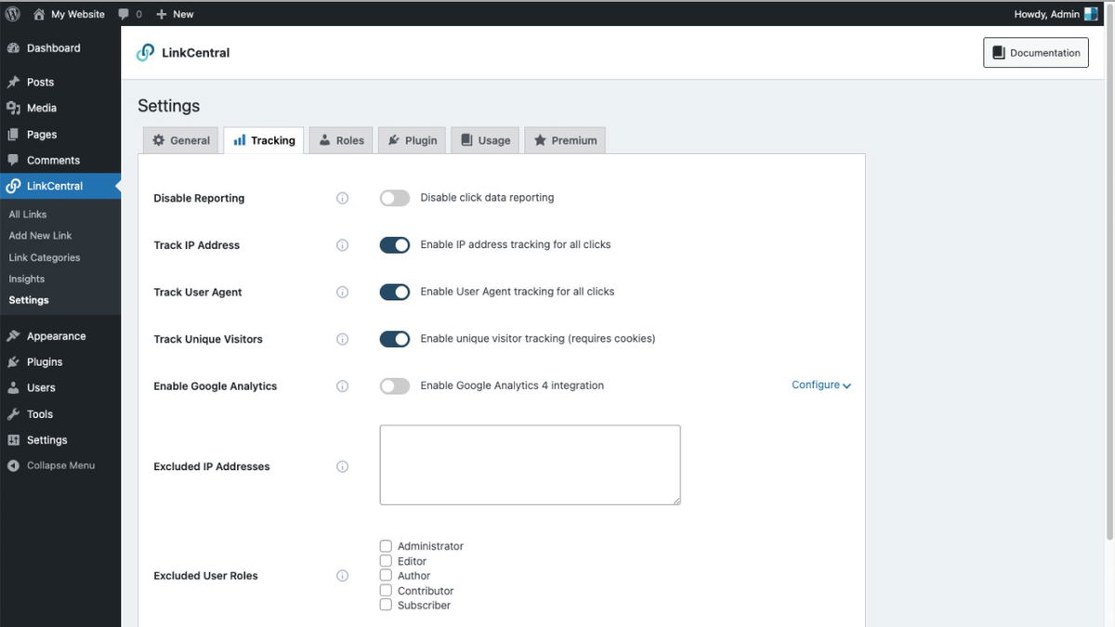Screen dimensions: 1115x627
Task: Click the Plugins icon in the sidebar
Action: 15,361
